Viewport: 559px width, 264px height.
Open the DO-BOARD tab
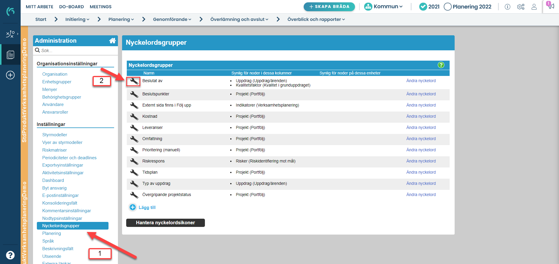[x=71, y=7]
